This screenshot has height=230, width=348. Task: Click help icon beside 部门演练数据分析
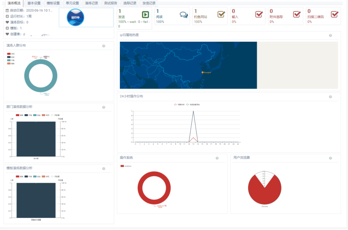coord(104,107)
